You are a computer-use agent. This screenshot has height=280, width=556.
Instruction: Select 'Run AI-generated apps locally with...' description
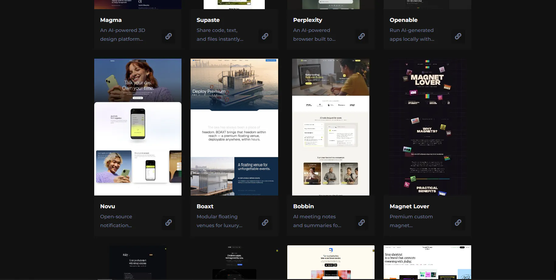[412, 35]
